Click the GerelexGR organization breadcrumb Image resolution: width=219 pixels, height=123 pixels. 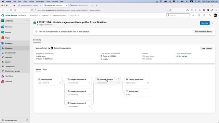click(x=22, y=15)
